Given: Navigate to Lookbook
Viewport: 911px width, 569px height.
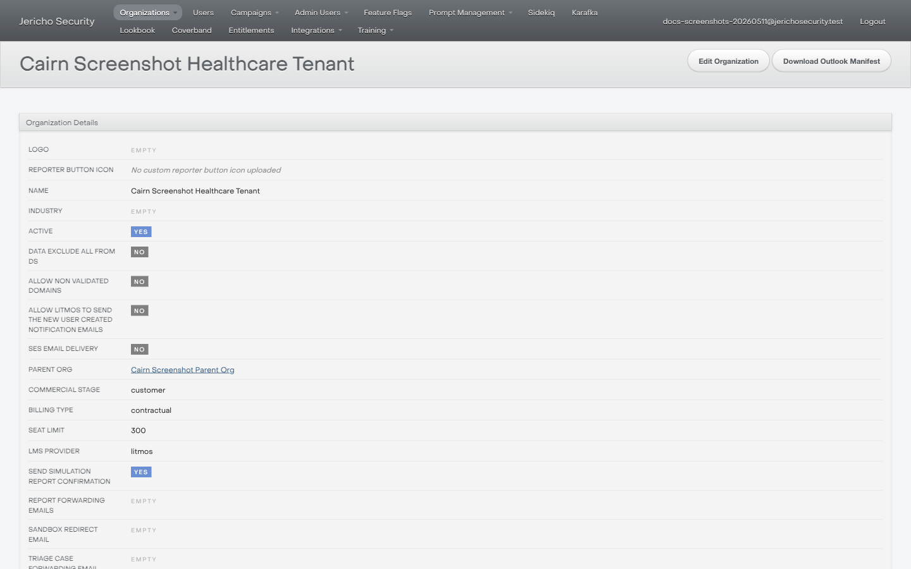Looking at the screenshot, I should coord(137,30).
